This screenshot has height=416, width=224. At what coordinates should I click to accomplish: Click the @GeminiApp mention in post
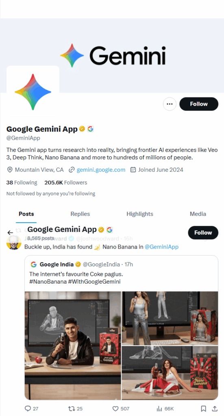coord(161,247)
